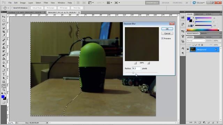The image size is (223, 125).
Task: Open the Image menu
Action: 23,3
